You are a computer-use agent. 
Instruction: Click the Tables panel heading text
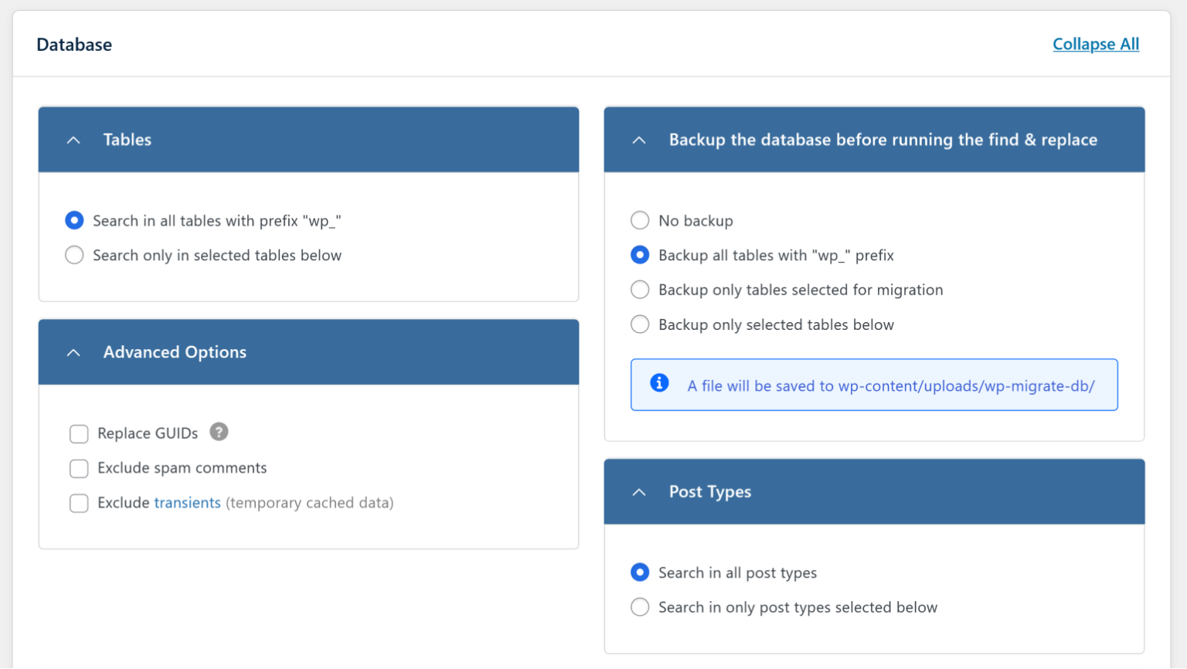[128, 140]
